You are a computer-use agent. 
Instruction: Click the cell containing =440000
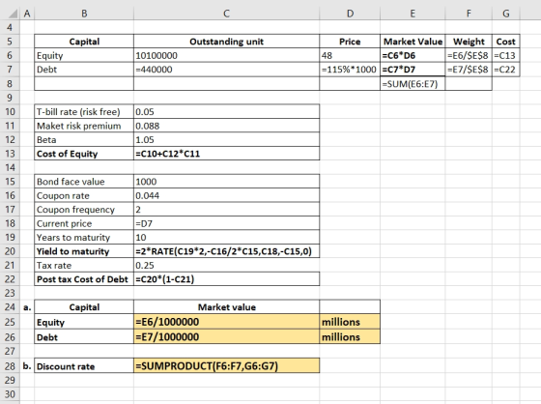tap(226, 70)
